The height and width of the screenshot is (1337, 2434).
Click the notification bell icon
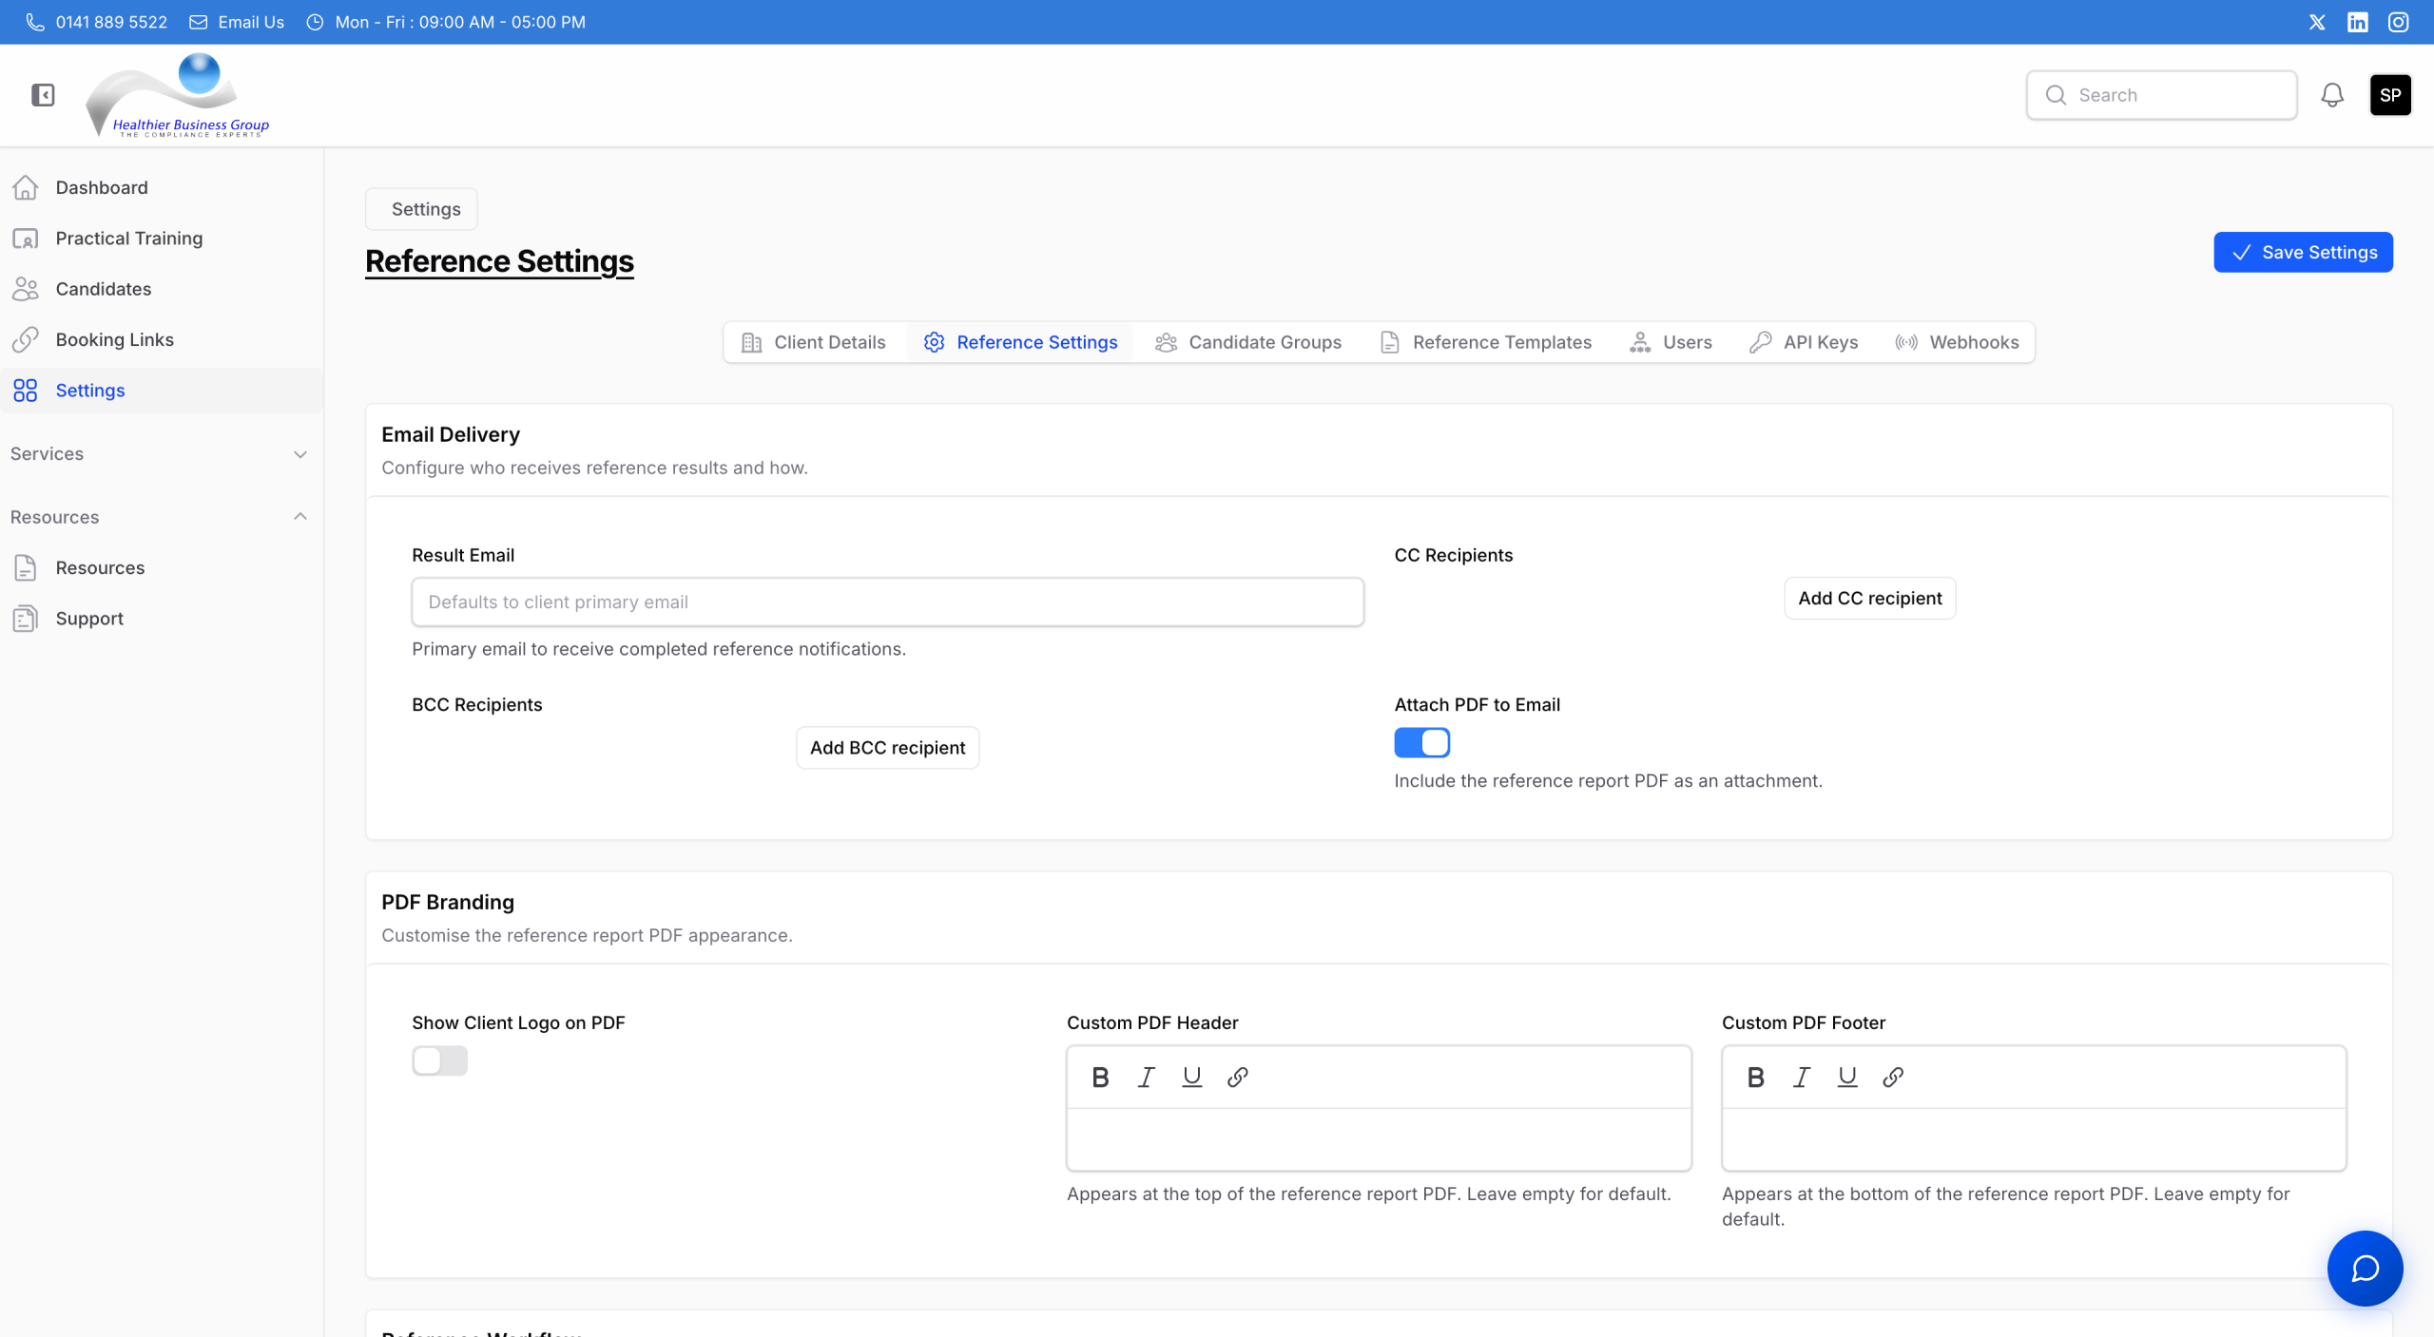(x=2331, y=95)
